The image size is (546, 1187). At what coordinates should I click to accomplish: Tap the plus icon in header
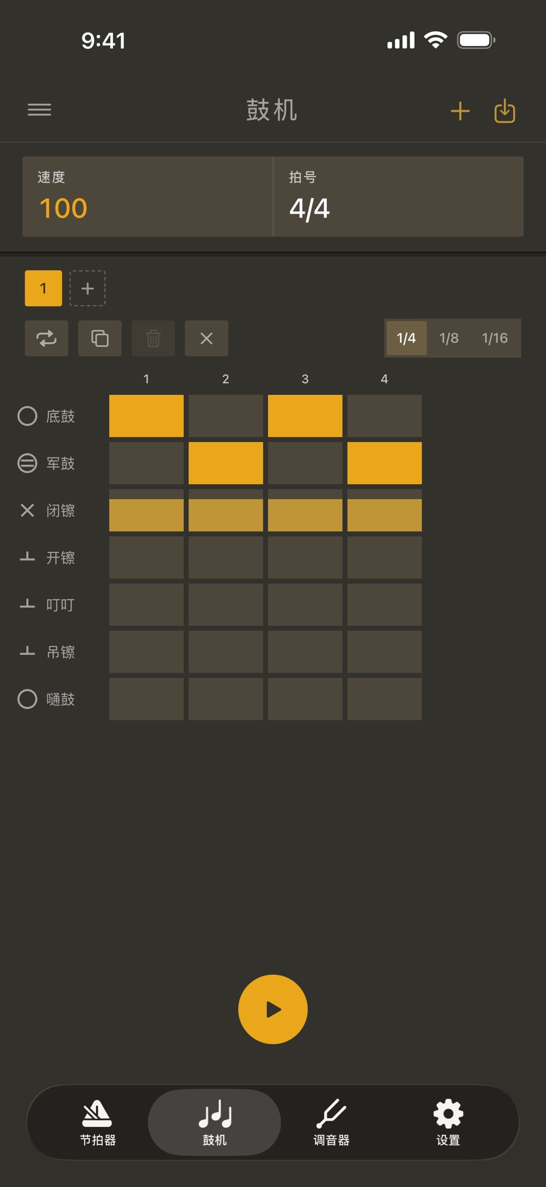tap(460, 111)
